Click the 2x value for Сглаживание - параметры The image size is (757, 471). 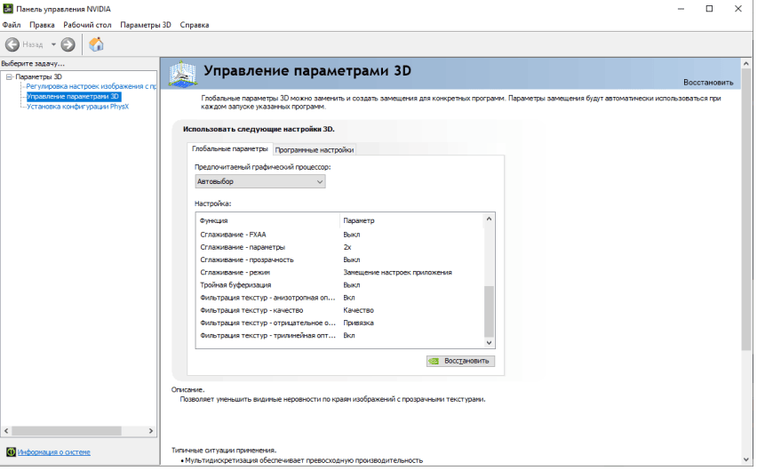(348, 248)
